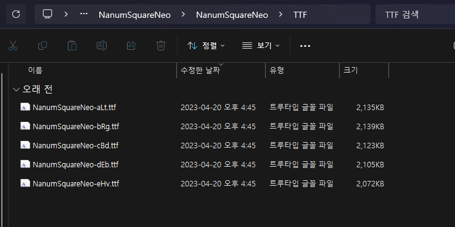This screenshot has height=227, width=455.
Task: Sort by 이름 column header
Action: [x=92, y=70]
